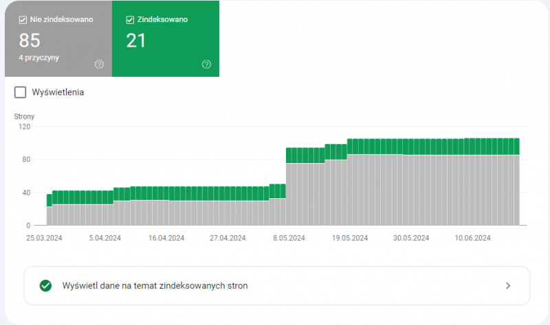
Task: Toggle the Nie zindeksowano checkbox
Action: pyautogui.click(x=23, y=20)
